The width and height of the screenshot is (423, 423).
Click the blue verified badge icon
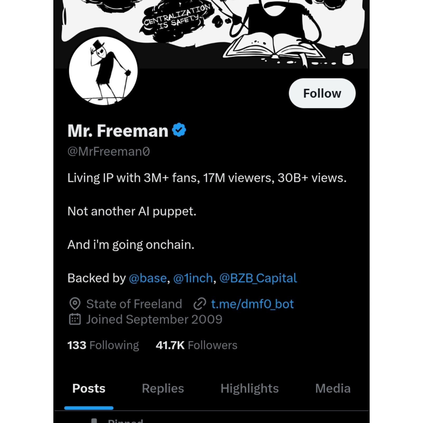(179, 130)
